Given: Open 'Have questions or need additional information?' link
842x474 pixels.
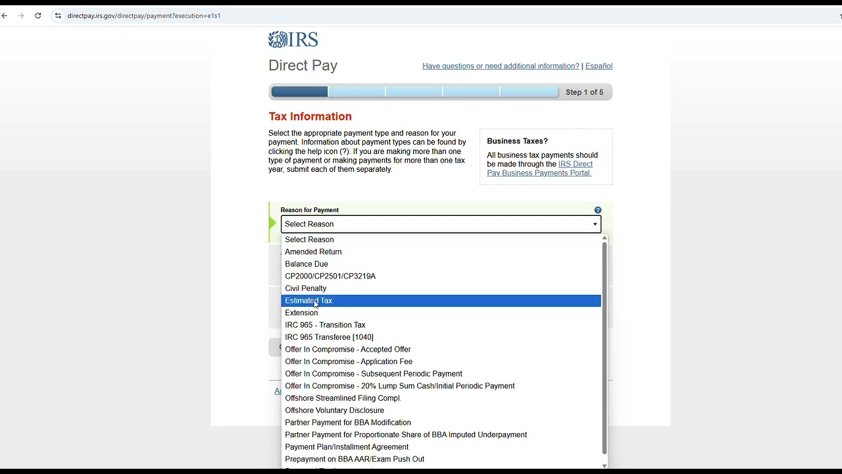Looking at the screenshot, I should (x=501, y=66).
